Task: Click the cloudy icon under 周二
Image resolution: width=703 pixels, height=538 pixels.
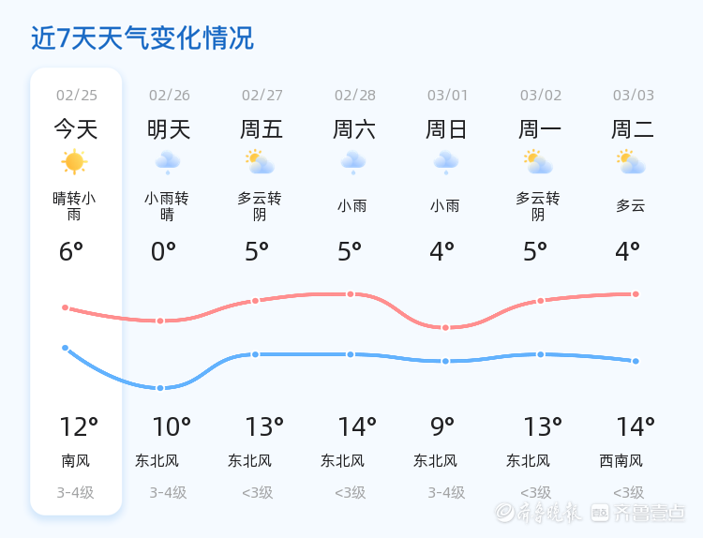Action: (x=631, y=162)
